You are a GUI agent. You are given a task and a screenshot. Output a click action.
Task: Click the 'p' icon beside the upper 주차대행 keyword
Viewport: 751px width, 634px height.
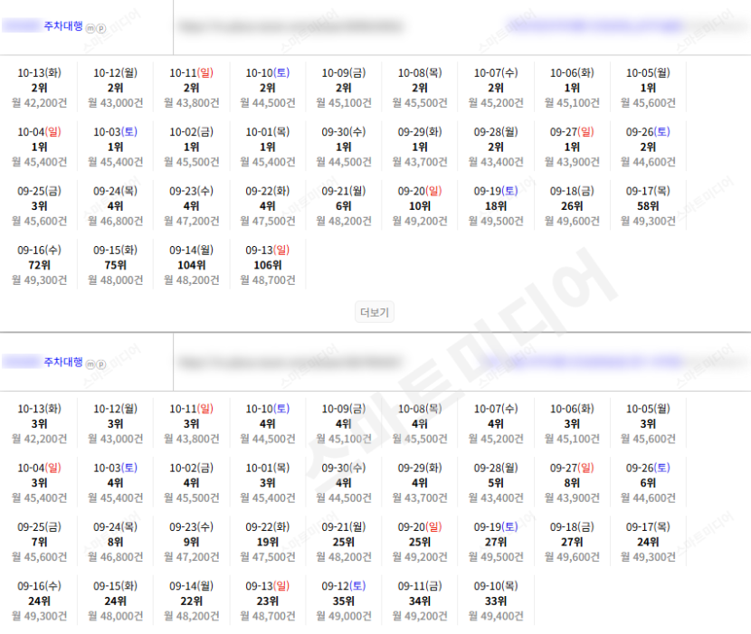(x=100, y=28)
